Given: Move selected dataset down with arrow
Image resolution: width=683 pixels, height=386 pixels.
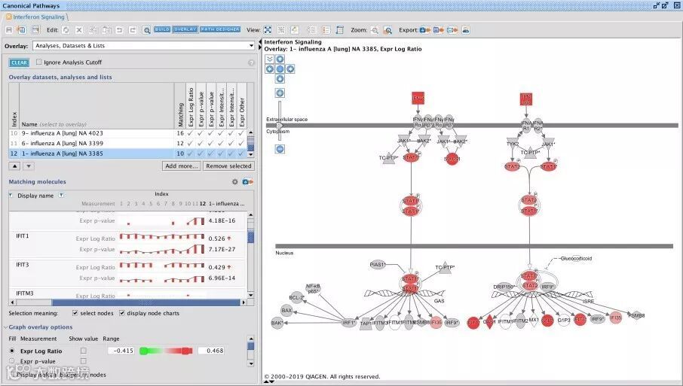Looking at the screenshot, I should [29, 166].
